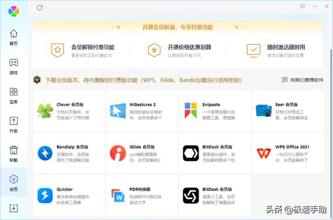The height and width of the screenshot is (220, 333).
Task: Click the window mode toggle icon beside minimize
Action: click(302, 6)
